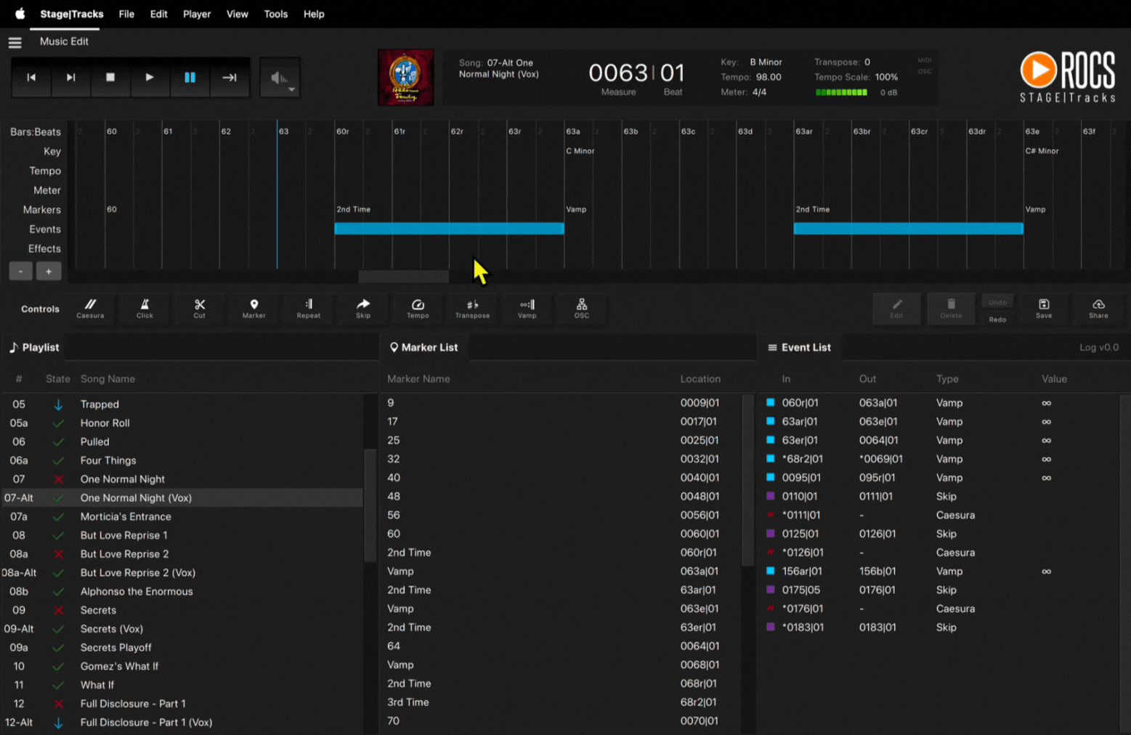Open the hamburger menu icon
Image resolution: width=1131 pixels, height=735 pixels.
[x=15, y=42]
